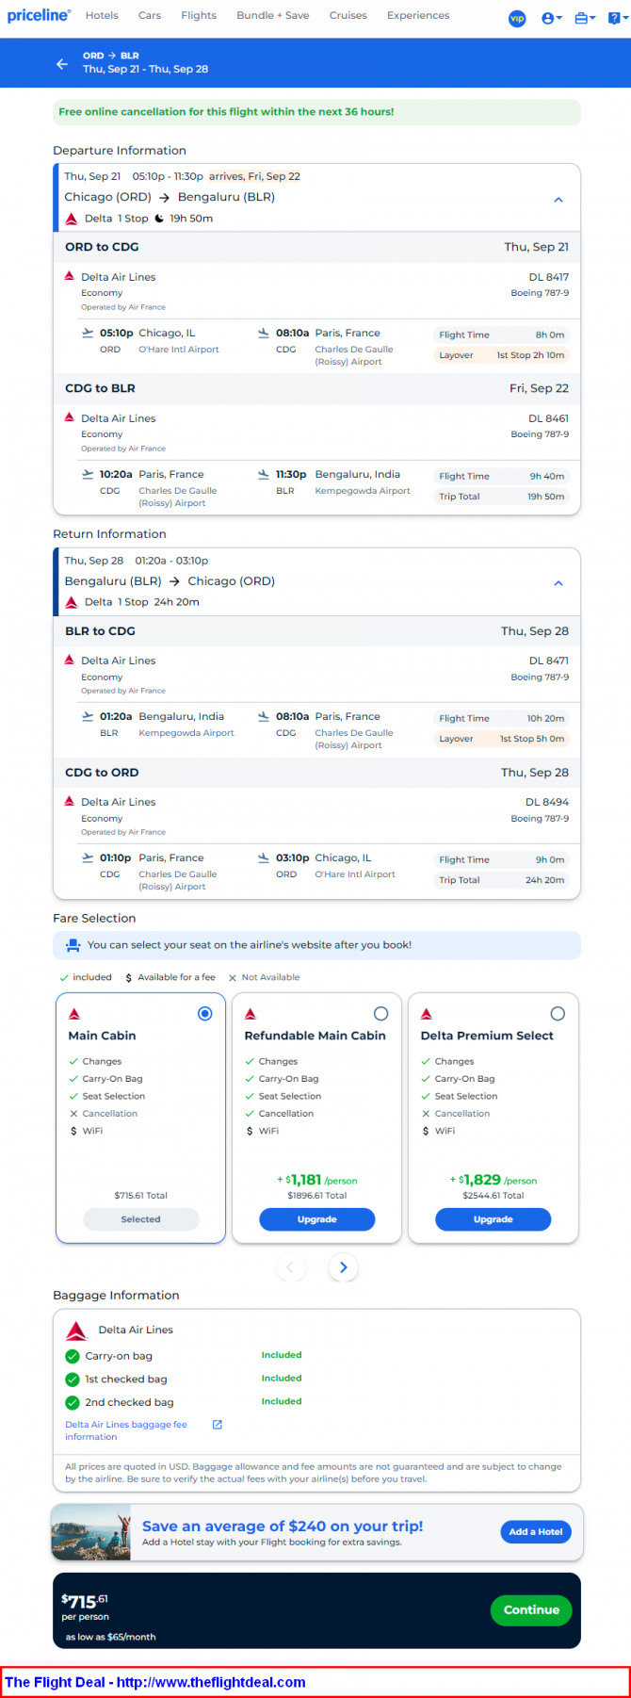This screenshot has width=631, height=1698.
Task: Open the account profile icon menu
Action: coord(552,18)
